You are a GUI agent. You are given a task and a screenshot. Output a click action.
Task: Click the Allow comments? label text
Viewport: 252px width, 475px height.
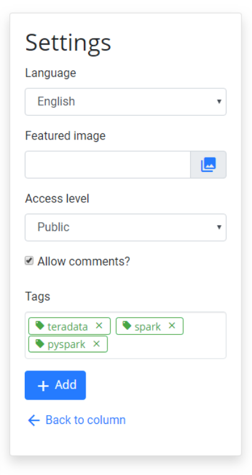click(84, 261)
